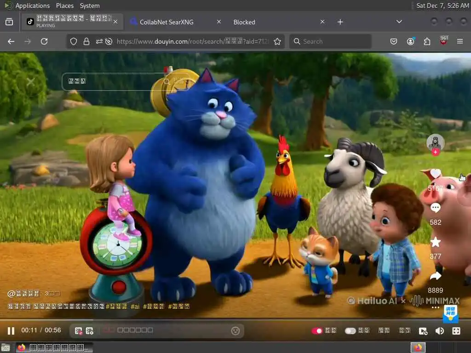Go back with the back arrow
This screenshot has width=471, height=353.
pos(11,41)
